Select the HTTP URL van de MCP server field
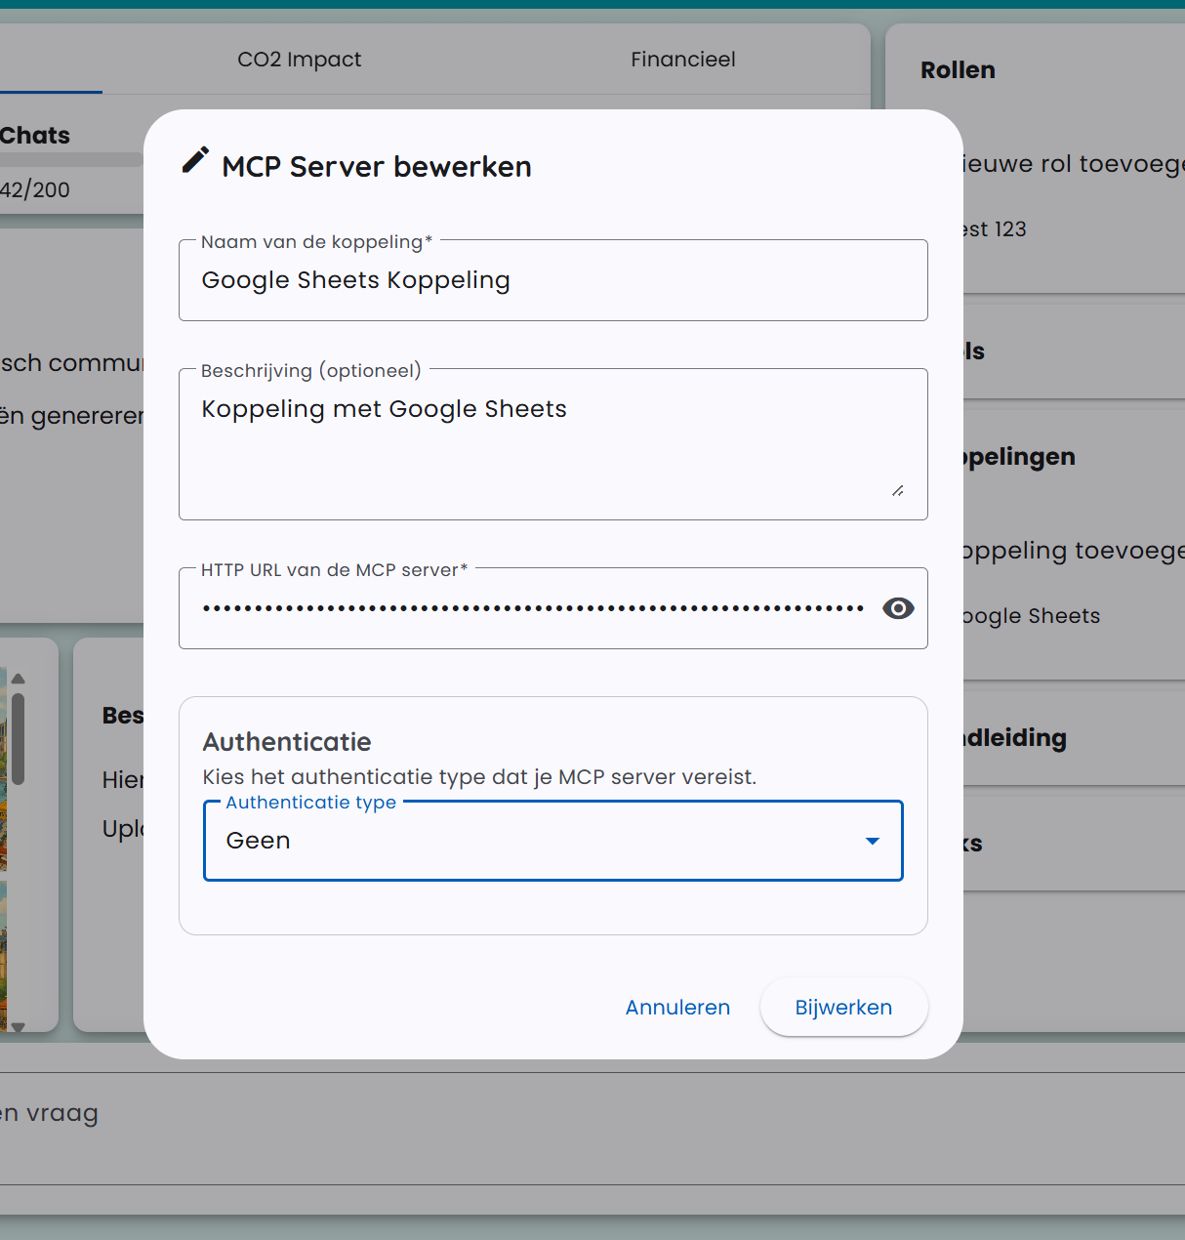 (532, 608)
